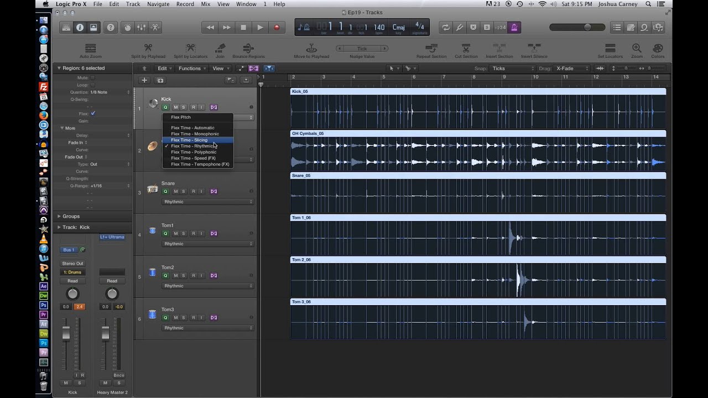
Task: Open the Note Pad button
Action: point(631,27)
